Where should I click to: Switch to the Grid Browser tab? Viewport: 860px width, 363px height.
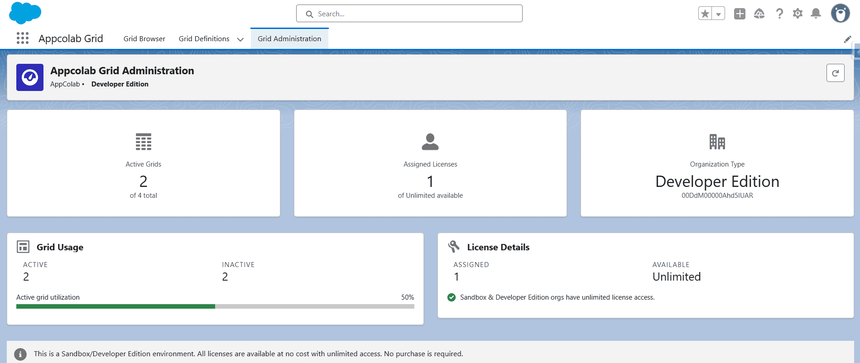(x=144, y=39)
